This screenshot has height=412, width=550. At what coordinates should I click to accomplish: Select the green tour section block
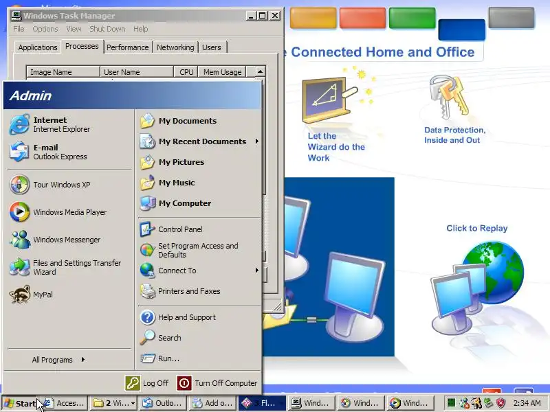tap(412, 18)
